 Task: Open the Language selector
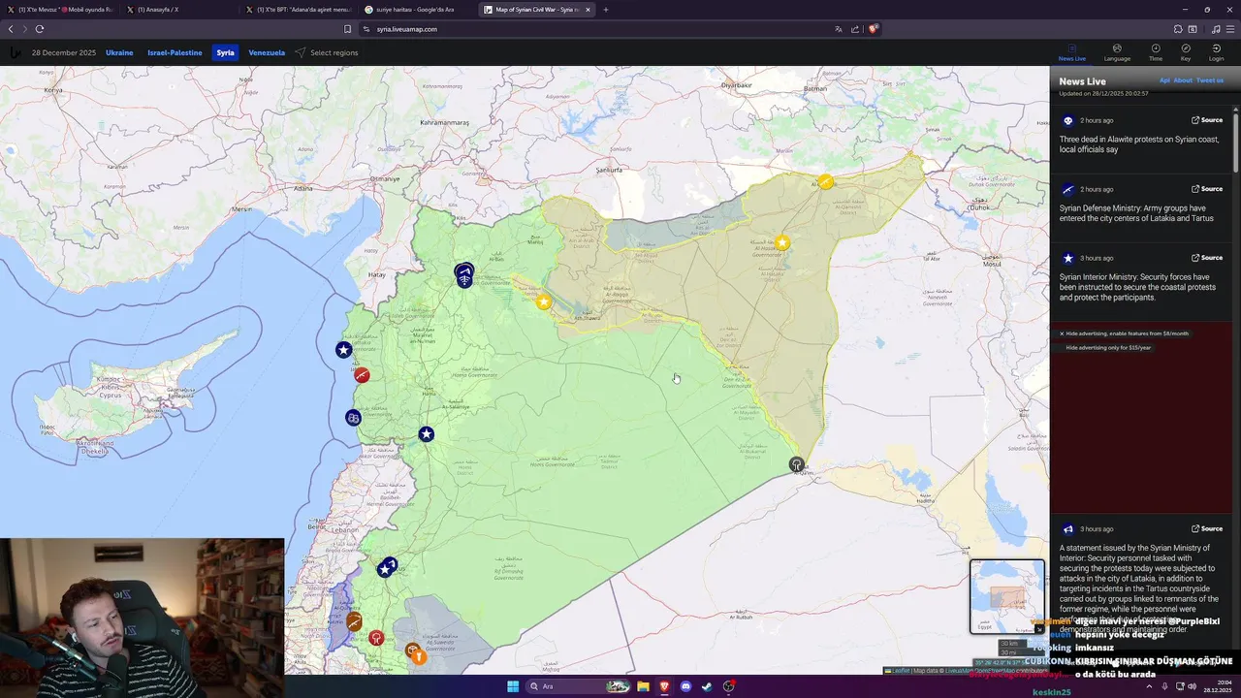tap(1117, 52)
